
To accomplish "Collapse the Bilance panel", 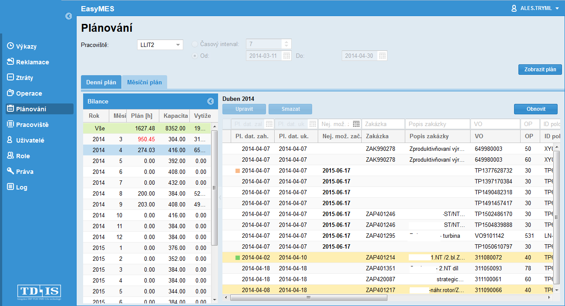I will tap(211, 101).
